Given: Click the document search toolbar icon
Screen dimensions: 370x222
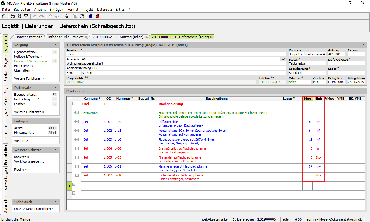Looking at the screenshot, I should pyautogui.click(x=66, y=16).
